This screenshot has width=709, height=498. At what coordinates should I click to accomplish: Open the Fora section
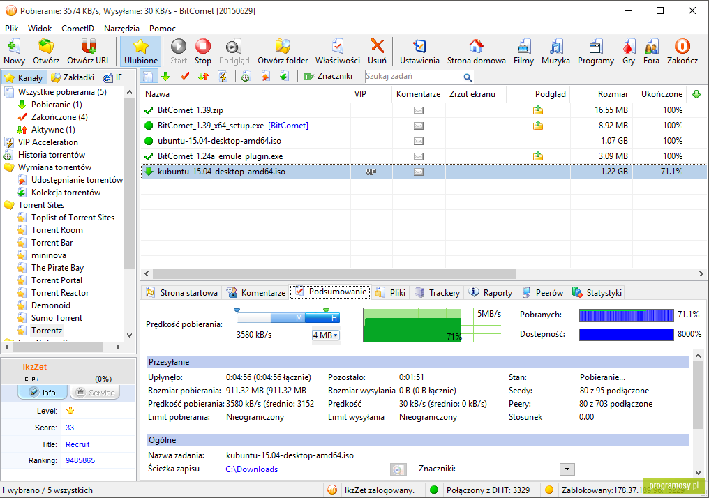pyautogui.click(x=652, y=51)
